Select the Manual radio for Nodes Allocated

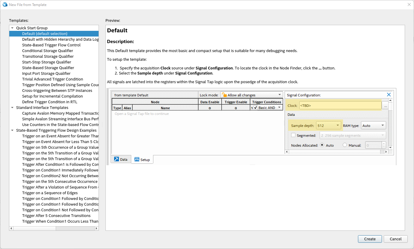[x=345, y=145]
